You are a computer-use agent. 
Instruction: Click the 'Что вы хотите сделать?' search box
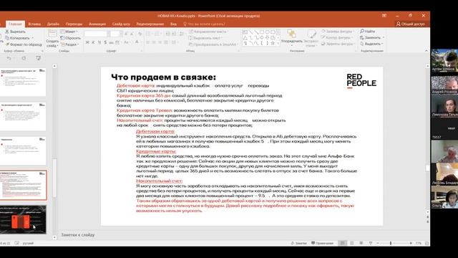pyautogui.click(x=204, y=24)
